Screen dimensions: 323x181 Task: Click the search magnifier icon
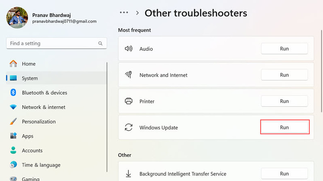click(100, 43)
